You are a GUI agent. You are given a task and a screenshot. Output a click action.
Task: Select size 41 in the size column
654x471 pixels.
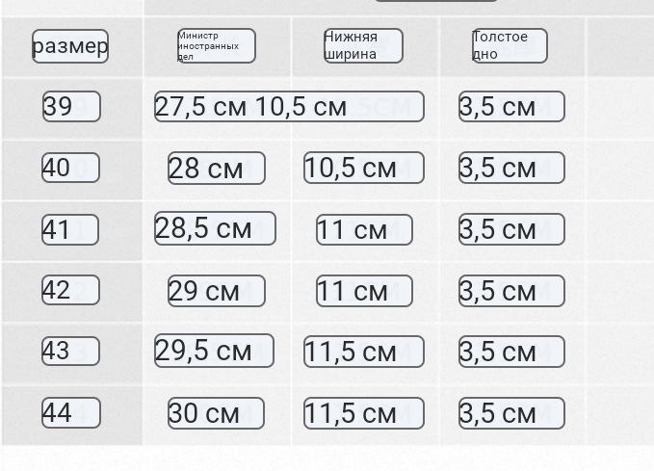tap(70, 229)
